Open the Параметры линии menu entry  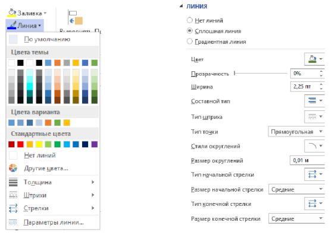tap(53, 222)
